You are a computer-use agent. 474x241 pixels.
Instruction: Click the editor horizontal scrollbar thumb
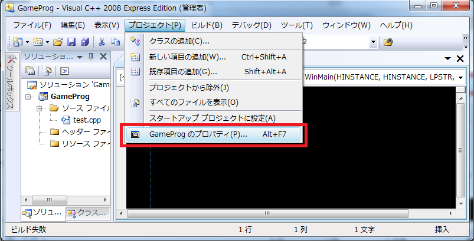point(267,213)
